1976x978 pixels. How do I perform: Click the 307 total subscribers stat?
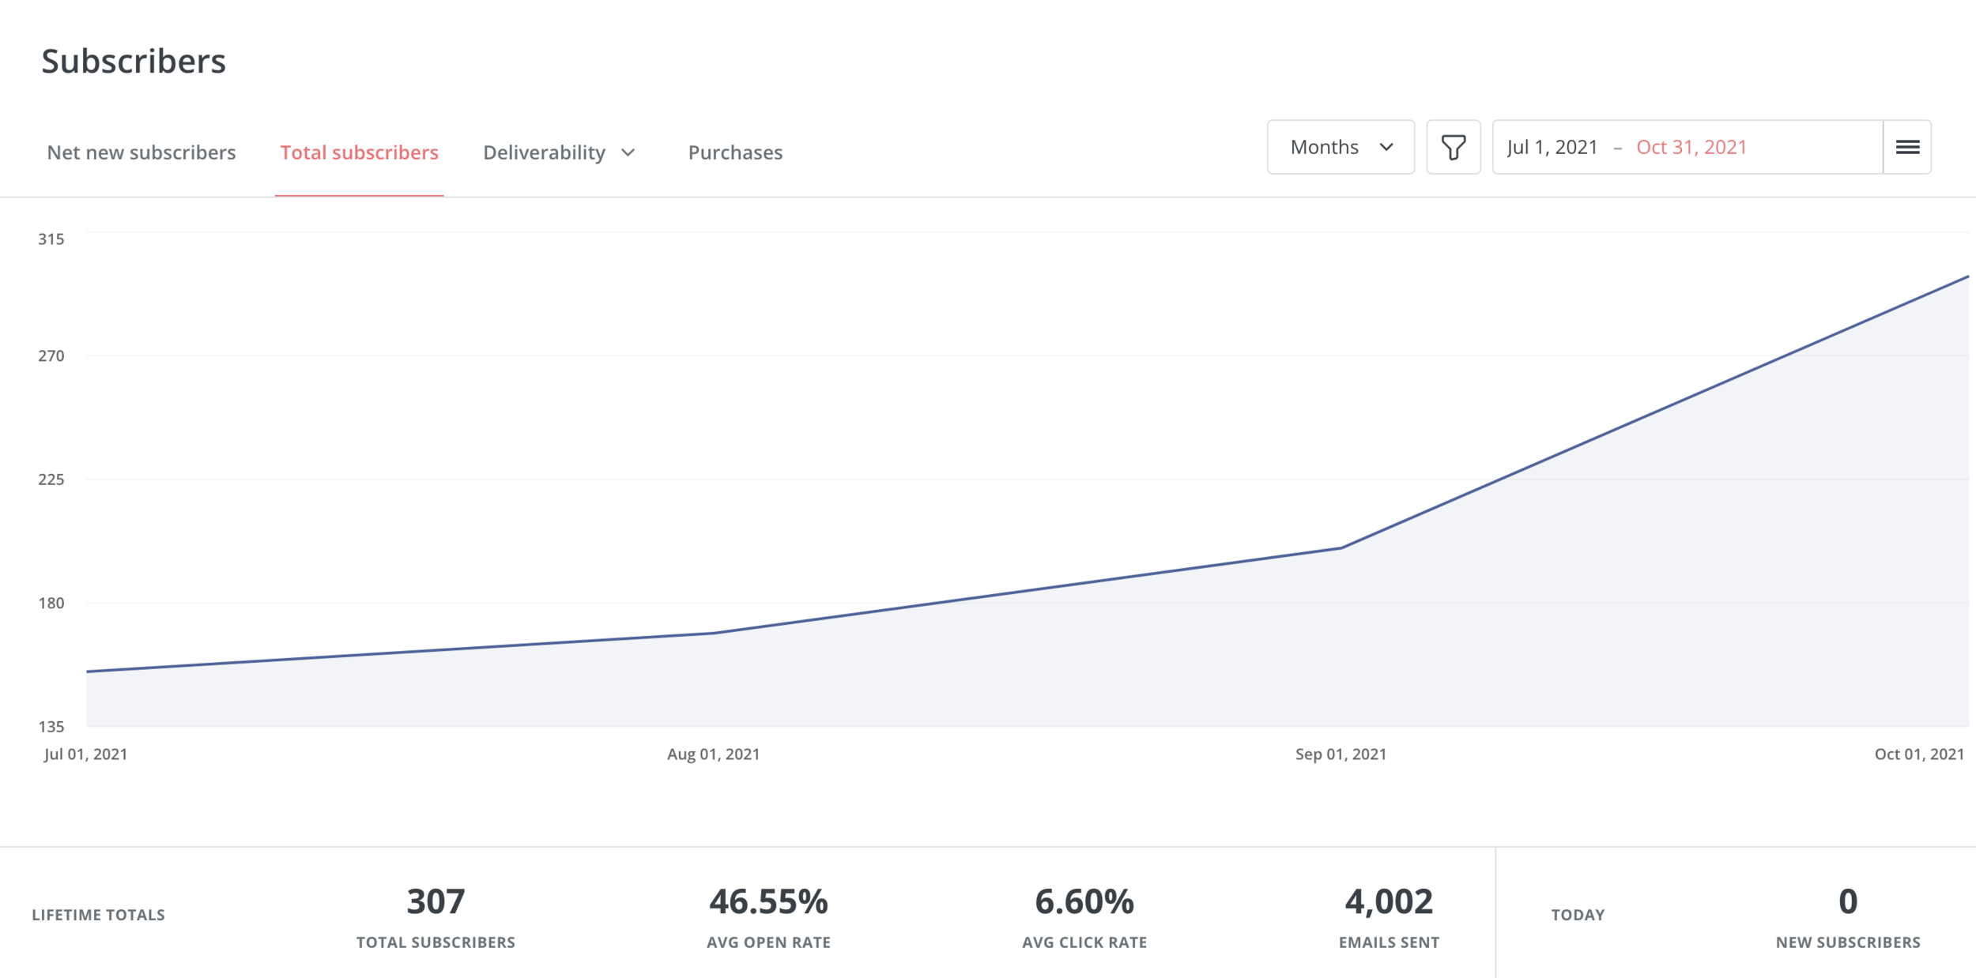click(x=436, y=901)
